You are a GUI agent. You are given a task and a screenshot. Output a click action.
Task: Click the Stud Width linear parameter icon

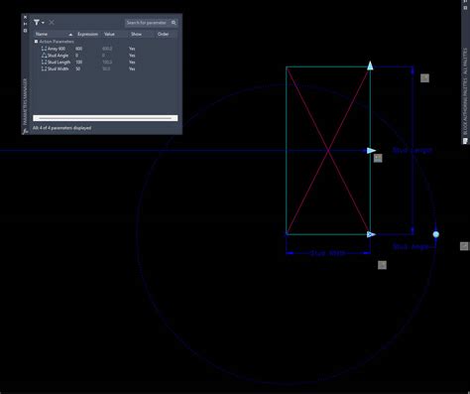point(44,68)
